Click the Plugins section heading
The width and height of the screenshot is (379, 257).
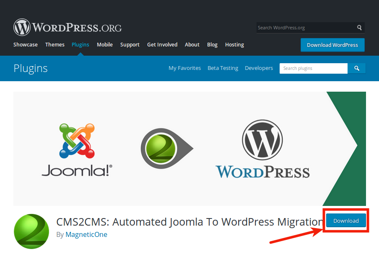31,68
